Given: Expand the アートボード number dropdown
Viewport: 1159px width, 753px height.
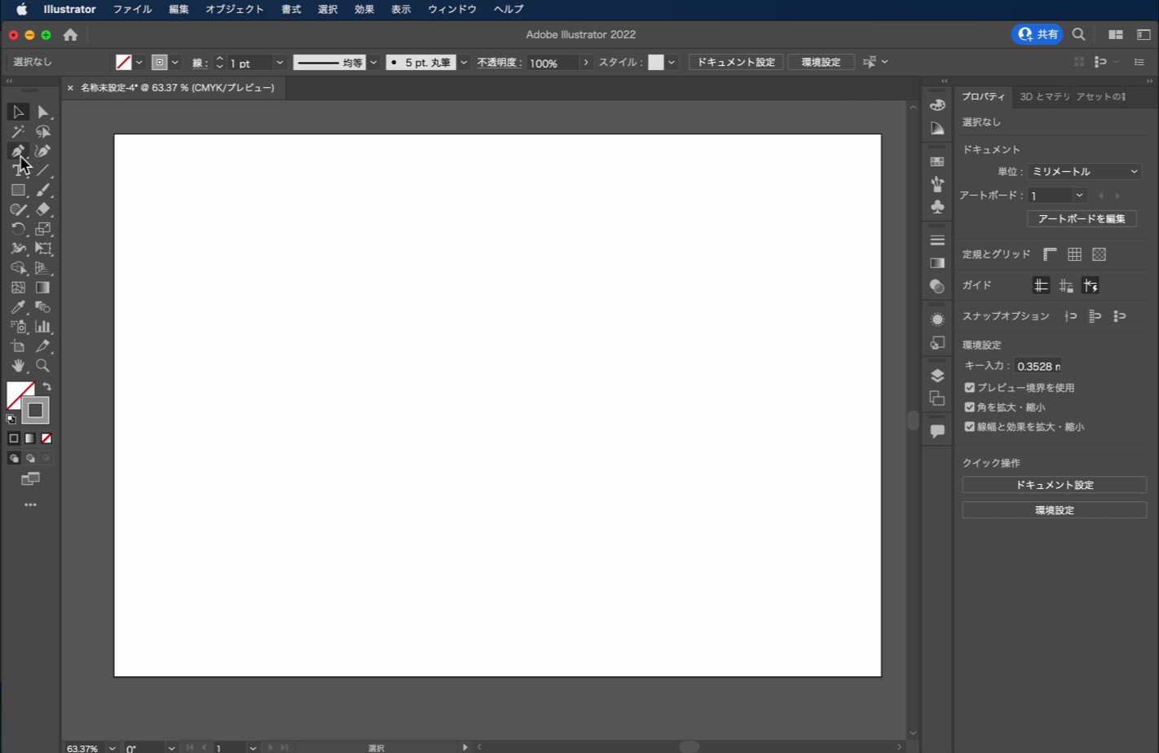Looking at the screenshot, I should click(1079, 195).
